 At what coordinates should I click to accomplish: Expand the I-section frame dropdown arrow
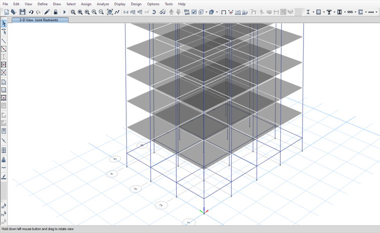point(313,12)
